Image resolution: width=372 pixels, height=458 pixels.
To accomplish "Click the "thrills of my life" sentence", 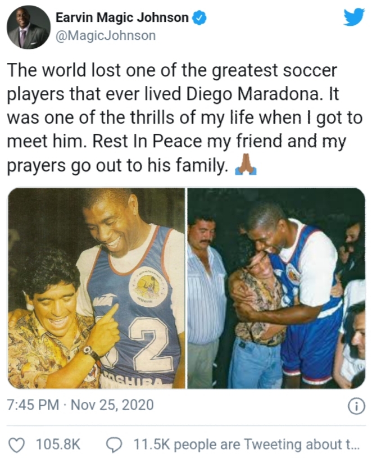I will click(x=184, y=118).
